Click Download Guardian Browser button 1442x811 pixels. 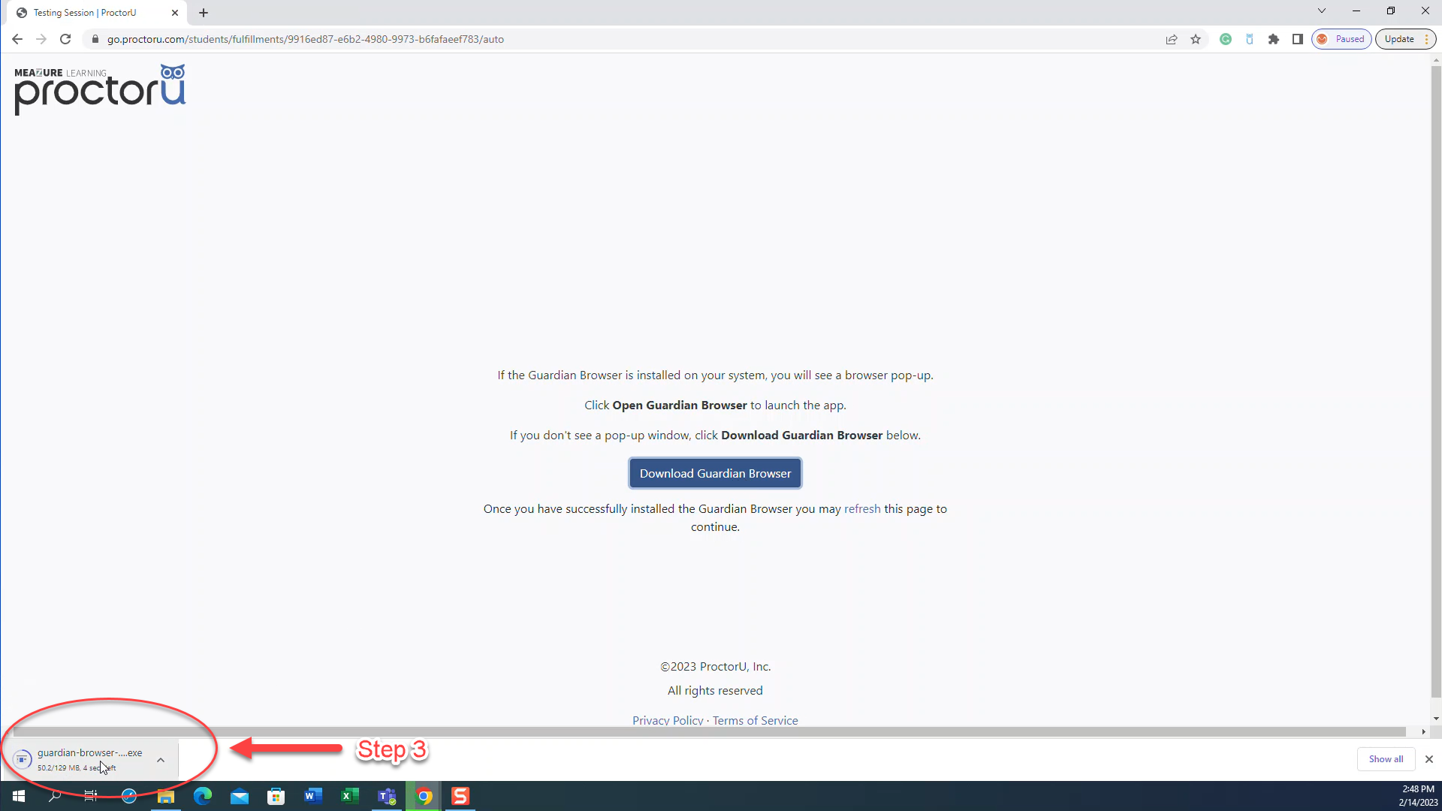pyautogui.click(x=715, y=473)
